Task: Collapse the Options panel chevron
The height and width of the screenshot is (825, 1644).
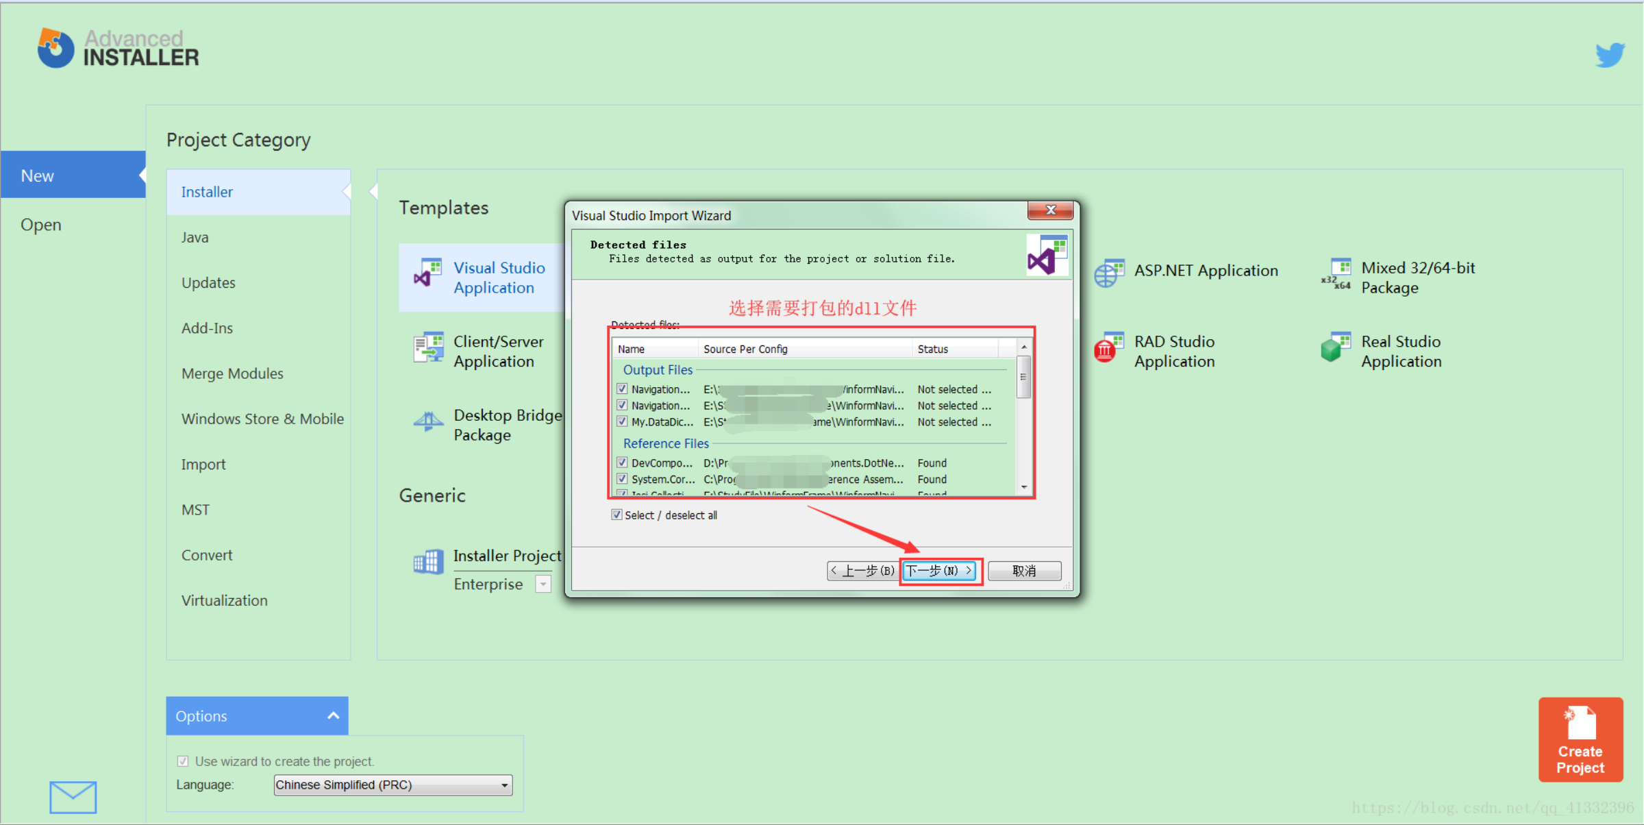Action: (334, 716)
